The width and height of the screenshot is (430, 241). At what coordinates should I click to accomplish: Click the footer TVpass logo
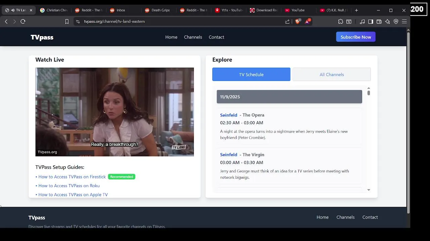[x=37, y=218]
